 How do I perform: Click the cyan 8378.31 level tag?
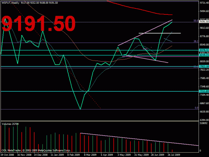[x=204, y=50]
